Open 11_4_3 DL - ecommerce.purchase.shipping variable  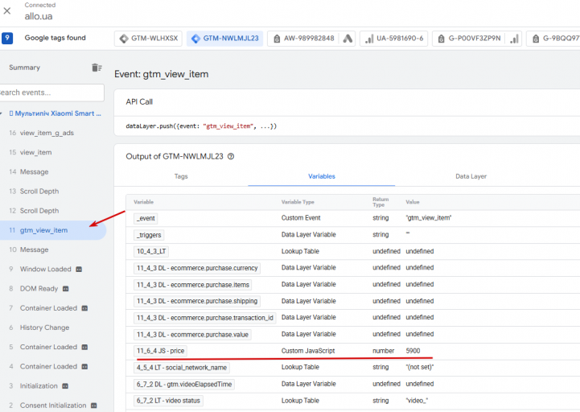(x=197, y=301)
